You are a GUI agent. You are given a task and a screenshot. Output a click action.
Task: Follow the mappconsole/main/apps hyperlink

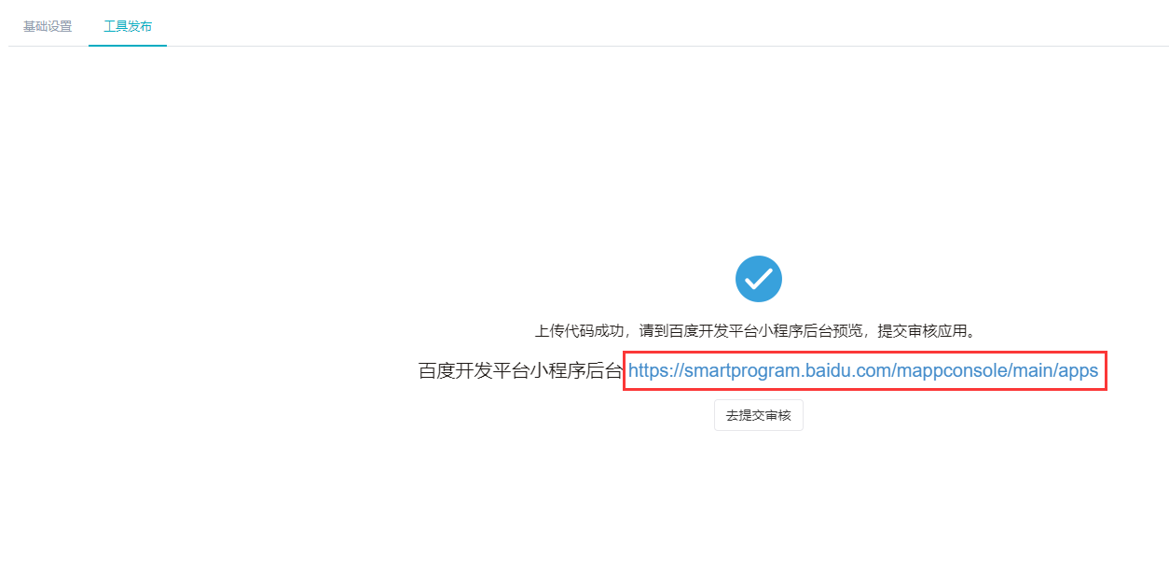pos(863,370)
